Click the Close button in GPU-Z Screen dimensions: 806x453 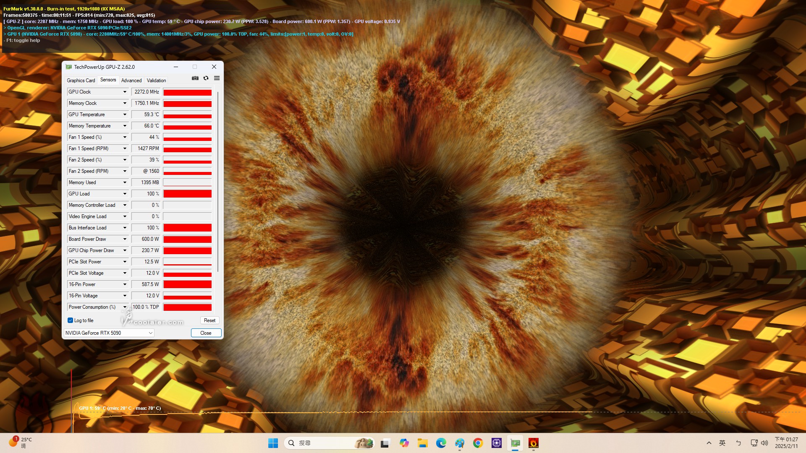point(206,333)
